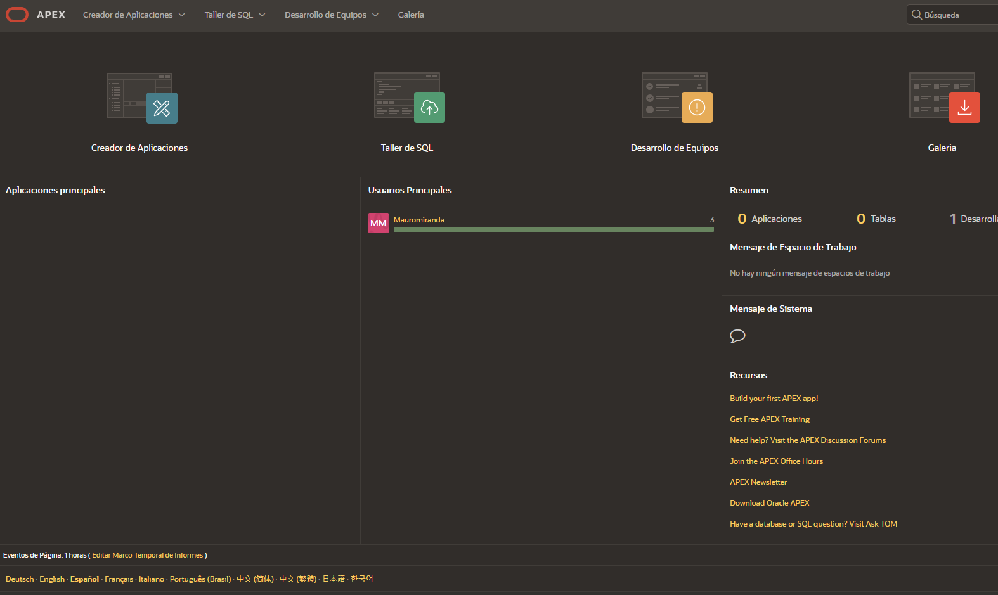
Task: Open the Build your first APEX app link
Action: pos(774,399)
